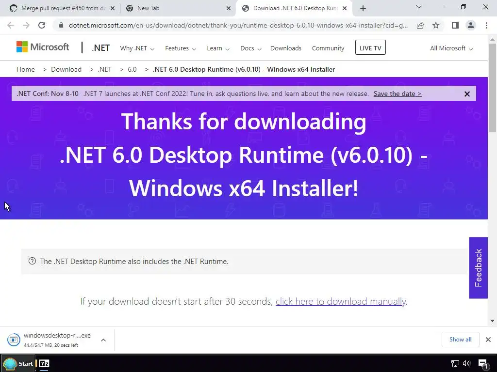
Task: Open the browser side panel icon
Action: [455, 25]
